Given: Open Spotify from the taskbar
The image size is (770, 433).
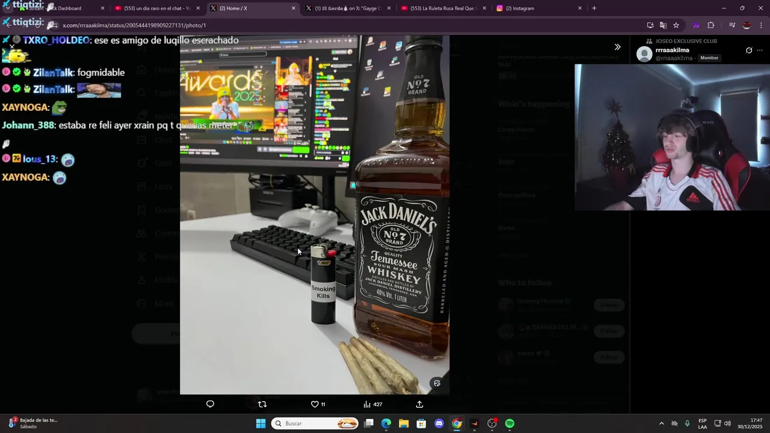Looking at the screenshot, I should click(x=510, y=423).
